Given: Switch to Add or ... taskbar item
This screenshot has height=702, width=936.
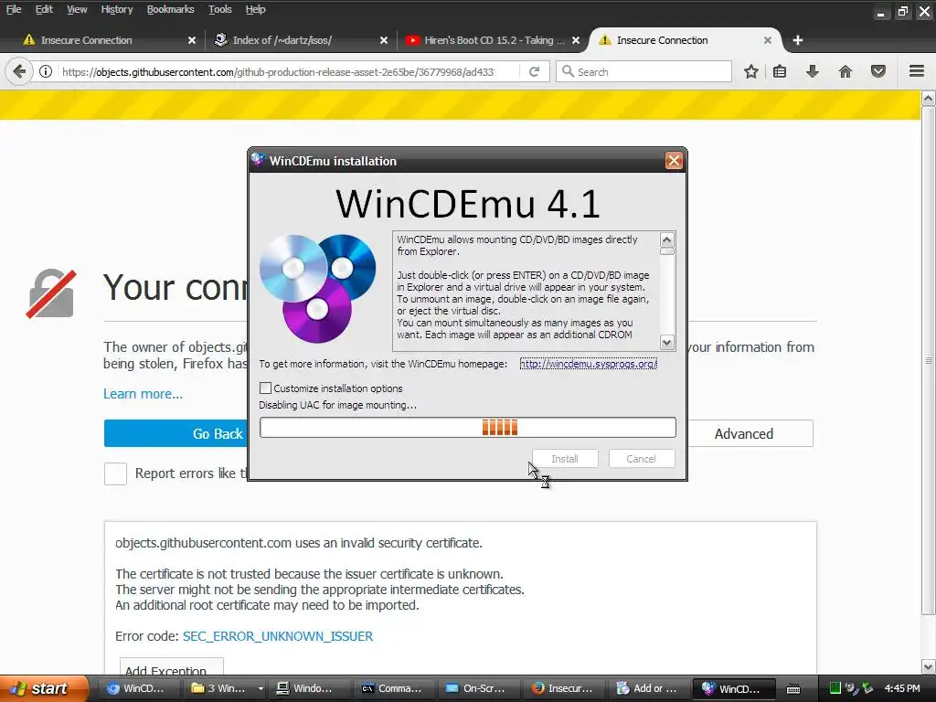Looking at the screenshot, I should pyautogui.click(x=647, y=688).
